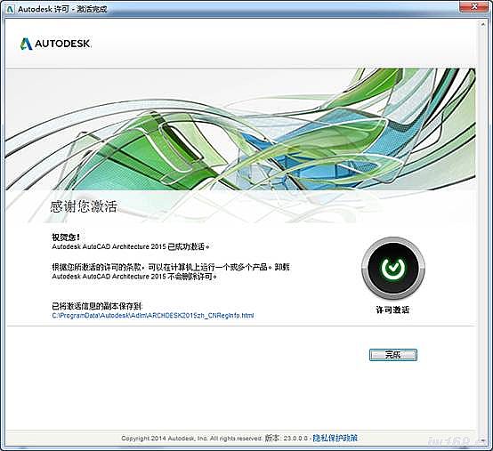Click the Autodesk icon in the title bar
Viewport: 493px width, 451px height.
[10, 9]
